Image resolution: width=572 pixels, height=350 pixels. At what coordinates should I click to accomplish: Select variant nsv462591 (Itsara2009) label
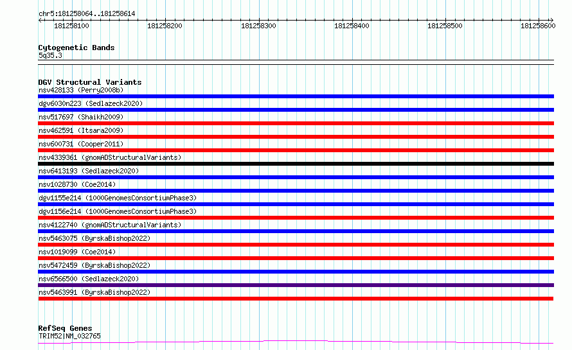coord(81,130)
